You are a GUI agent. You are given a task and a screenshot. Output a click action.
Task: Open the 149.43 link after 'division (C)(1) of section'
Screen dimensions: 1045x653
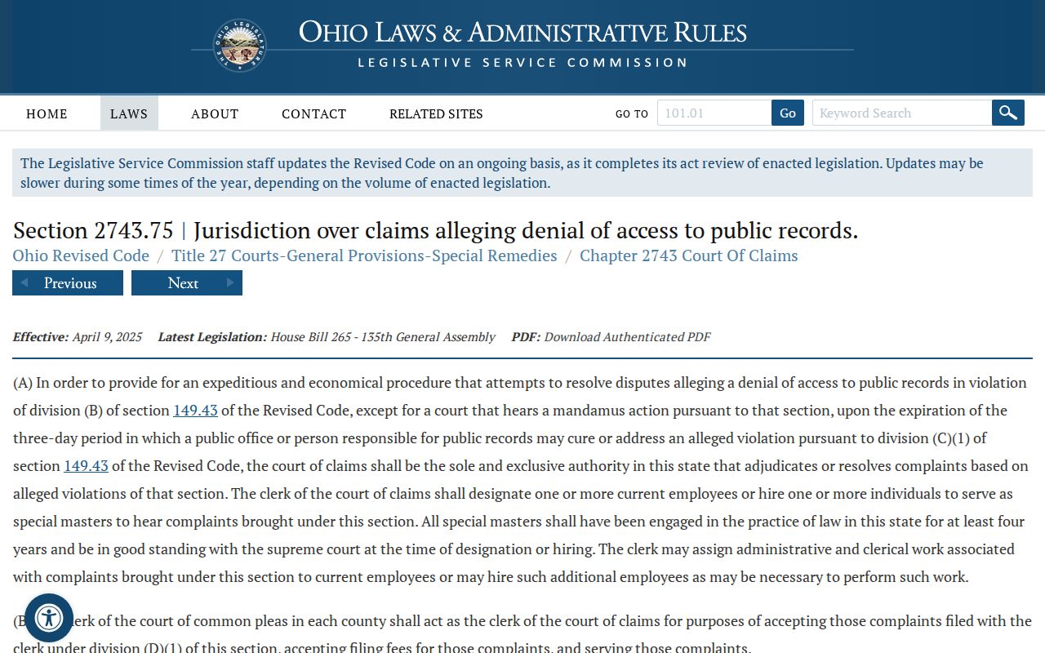(86, 465)
